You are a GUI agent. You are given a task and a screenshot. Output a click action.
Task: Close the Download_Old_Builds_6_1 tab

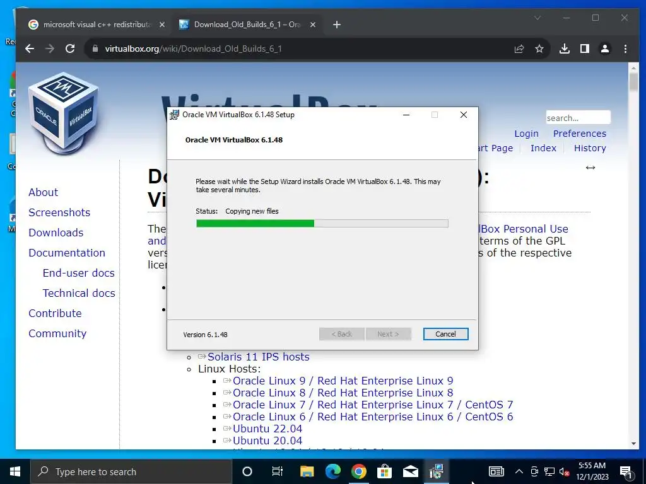(x=313, y=25)
